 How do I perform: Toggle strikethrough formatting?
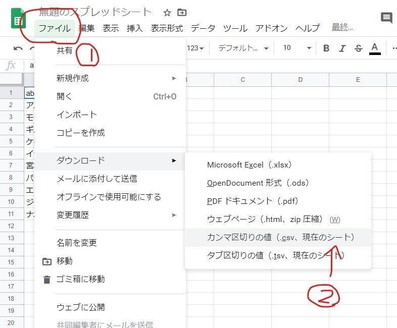click(359, 48)
